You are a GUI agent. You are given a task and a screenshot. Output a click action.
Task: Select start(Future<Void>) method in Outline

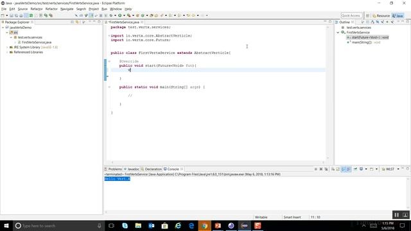coord(367,37)
